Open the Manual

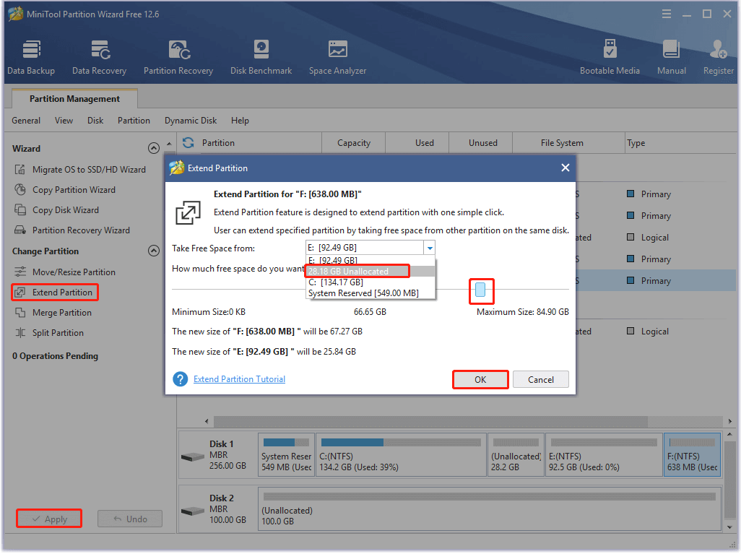point(671,57)
